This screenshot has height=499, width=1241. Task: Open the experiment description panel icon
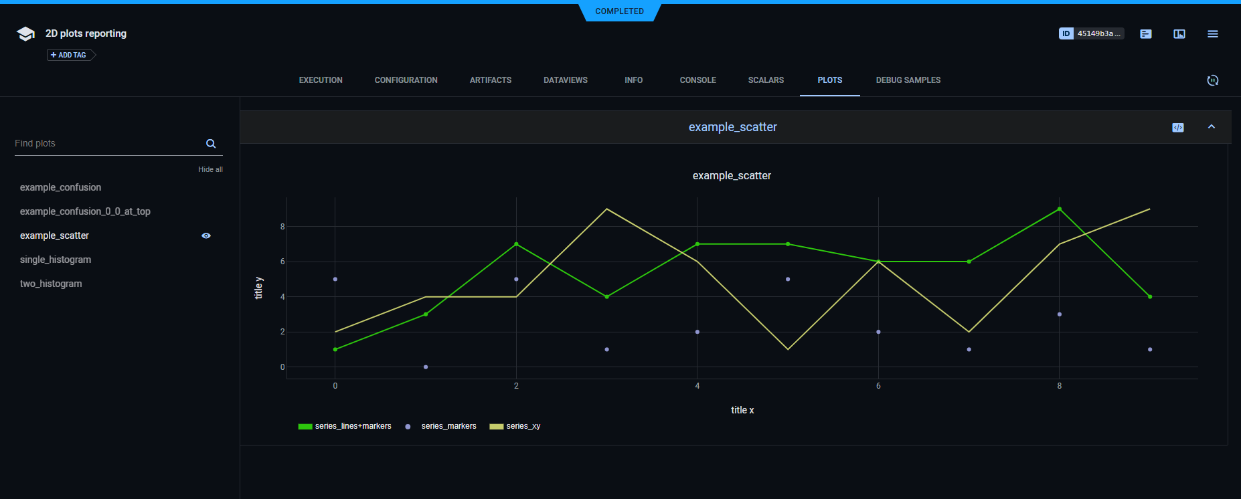point(1145,34)
